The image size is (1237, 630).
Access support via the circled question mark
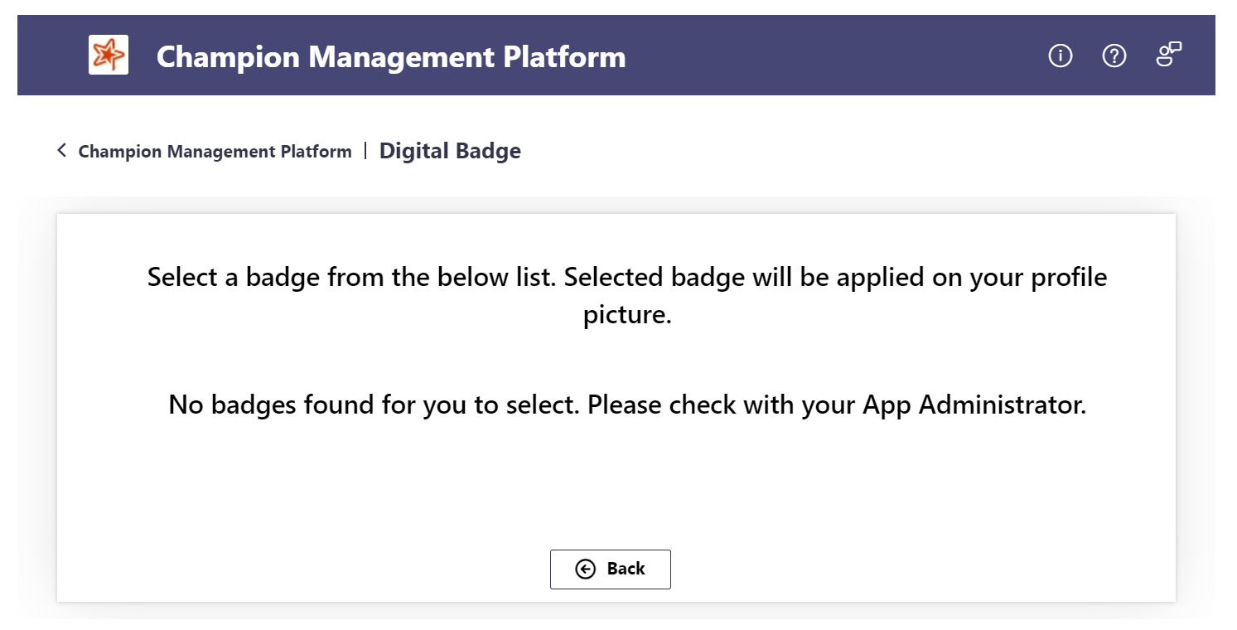pyautogui.click(x=1114, y=56)
